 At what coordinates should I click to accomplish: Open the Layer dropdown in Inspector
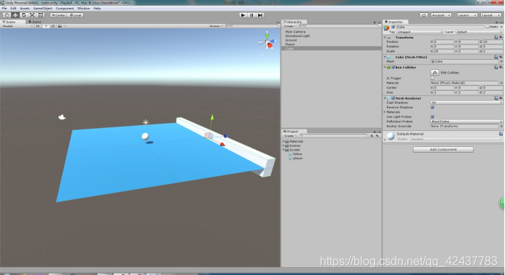479,32
